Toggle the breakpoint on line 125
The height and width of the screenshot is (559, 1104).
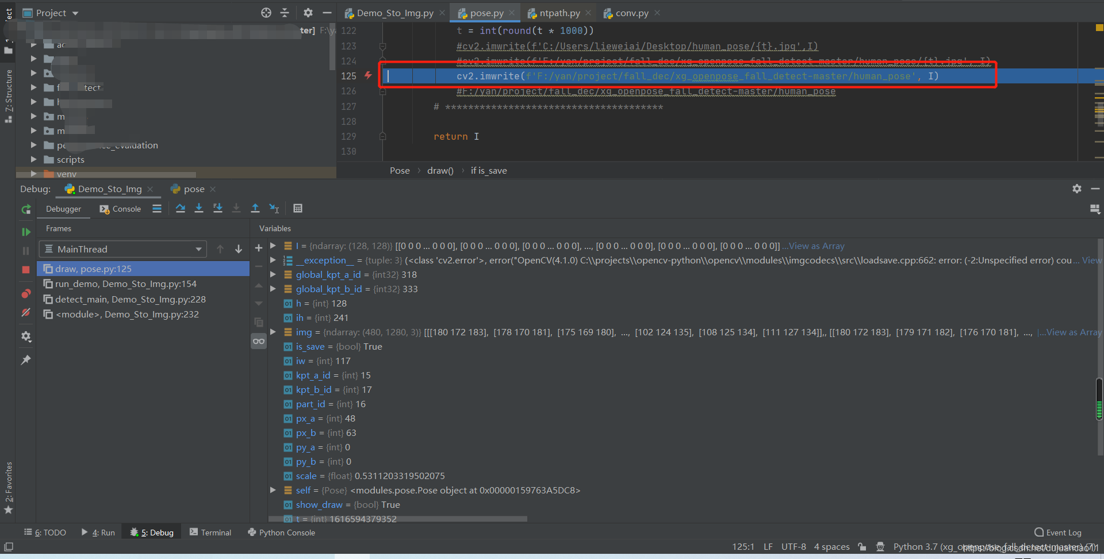pos(368,75)
